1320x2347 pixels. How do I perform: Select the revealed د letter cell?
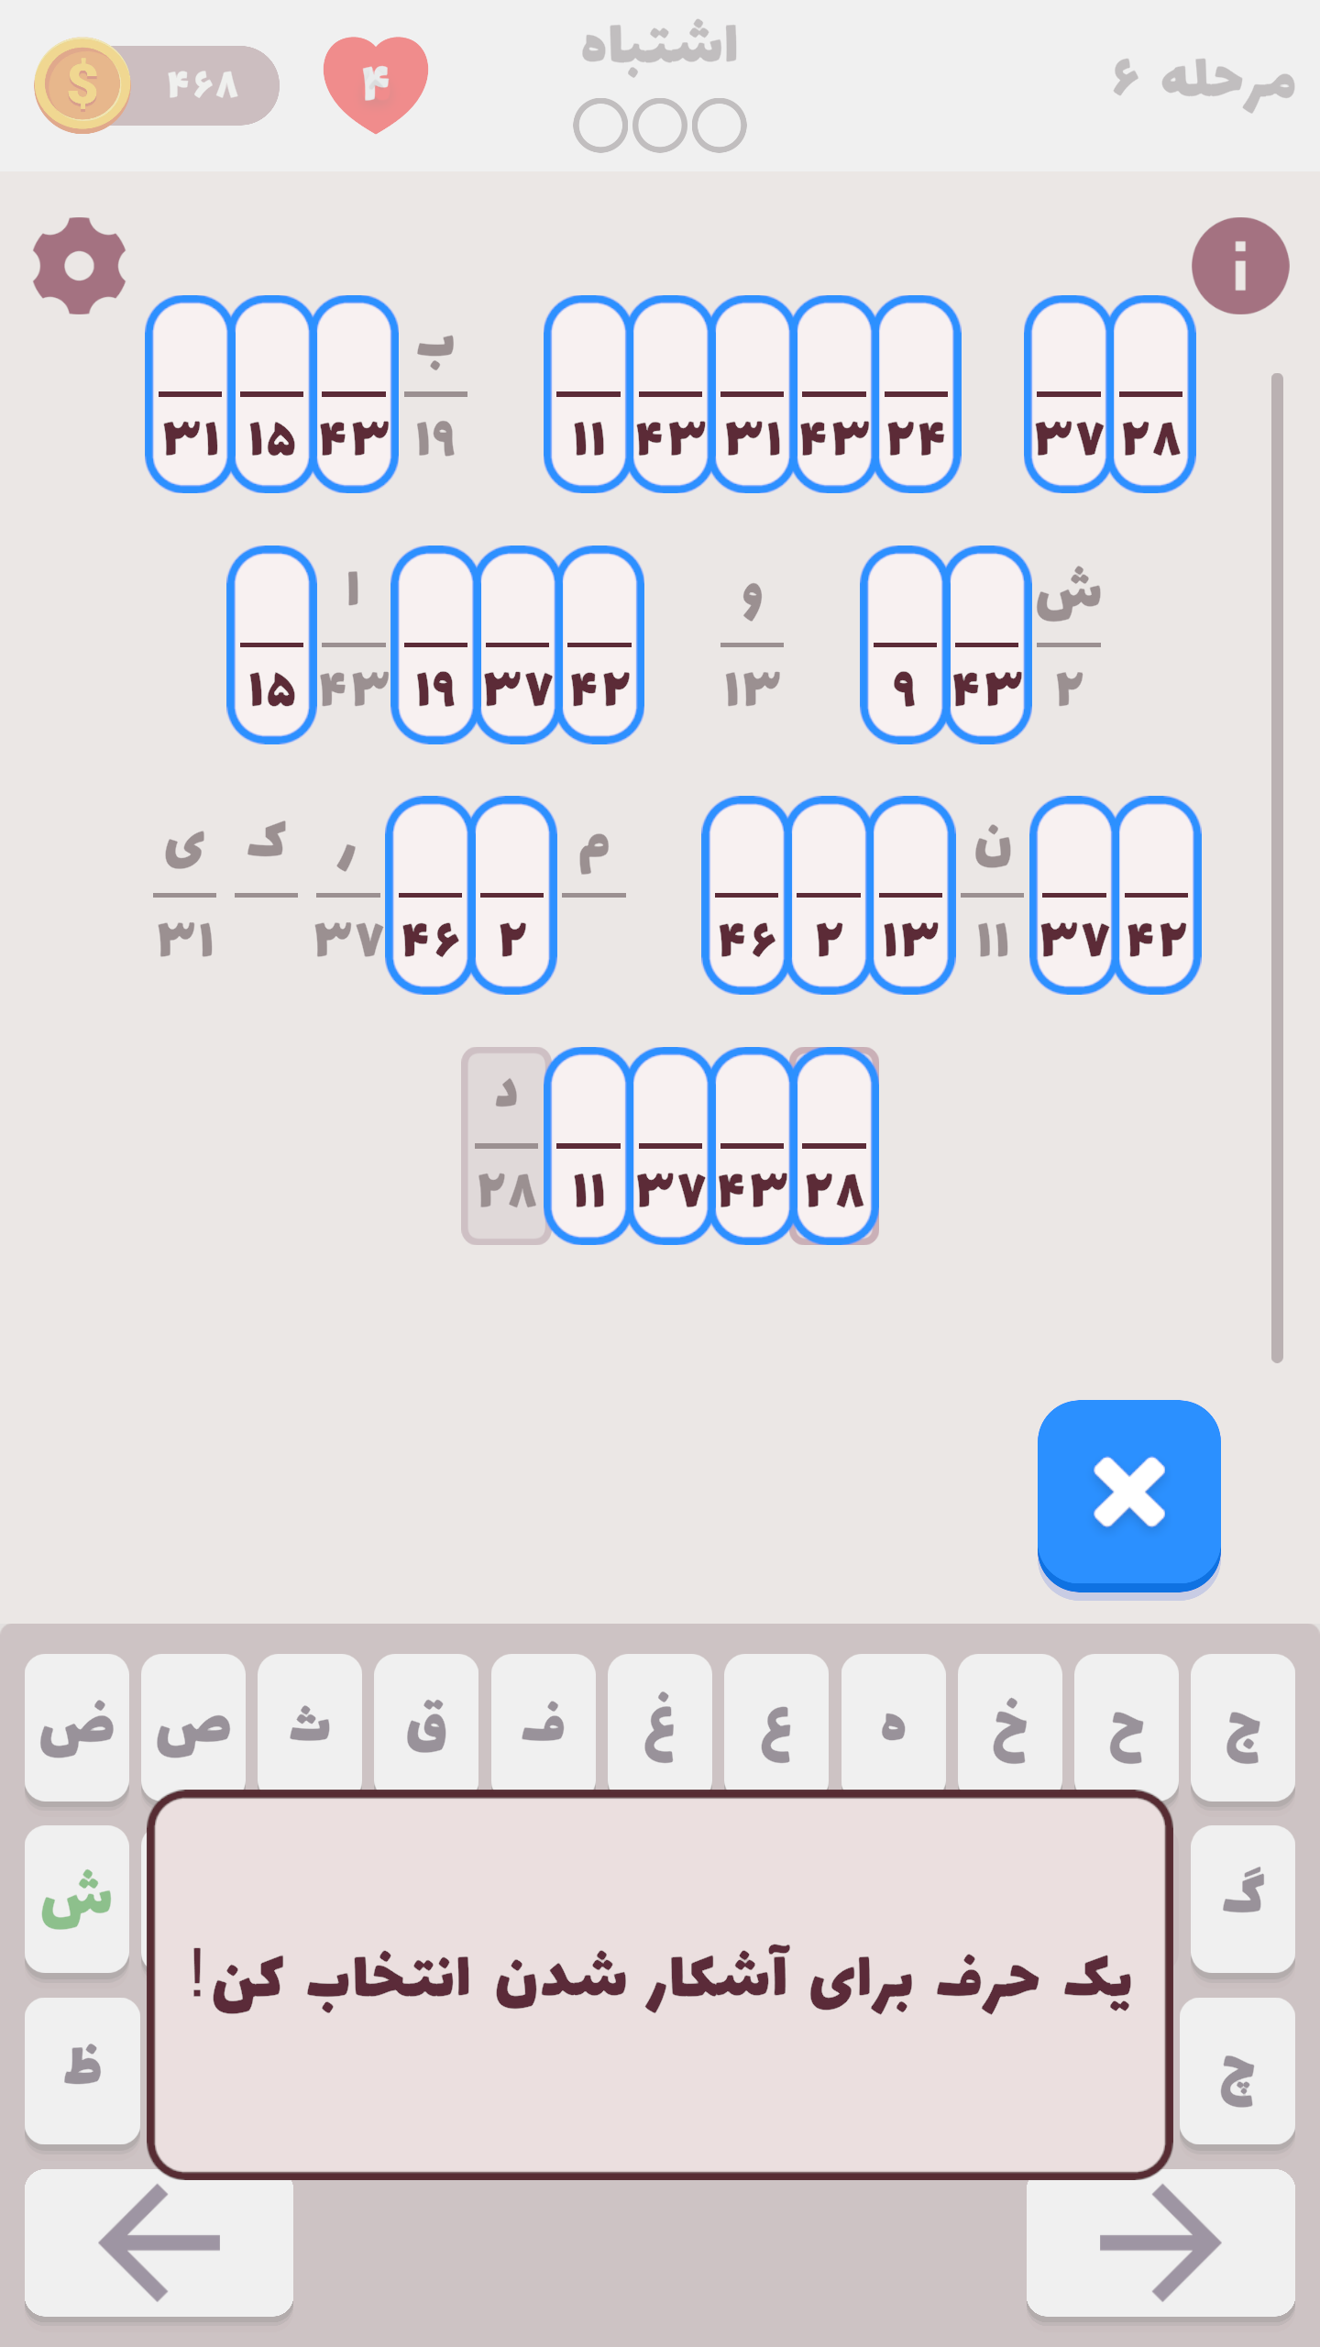click(x=506, y=1146)
